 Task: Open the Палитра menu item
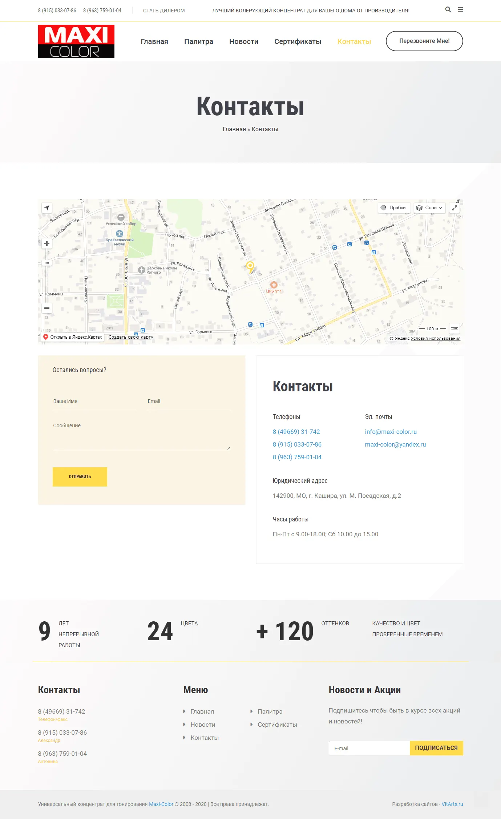[198, 41]
